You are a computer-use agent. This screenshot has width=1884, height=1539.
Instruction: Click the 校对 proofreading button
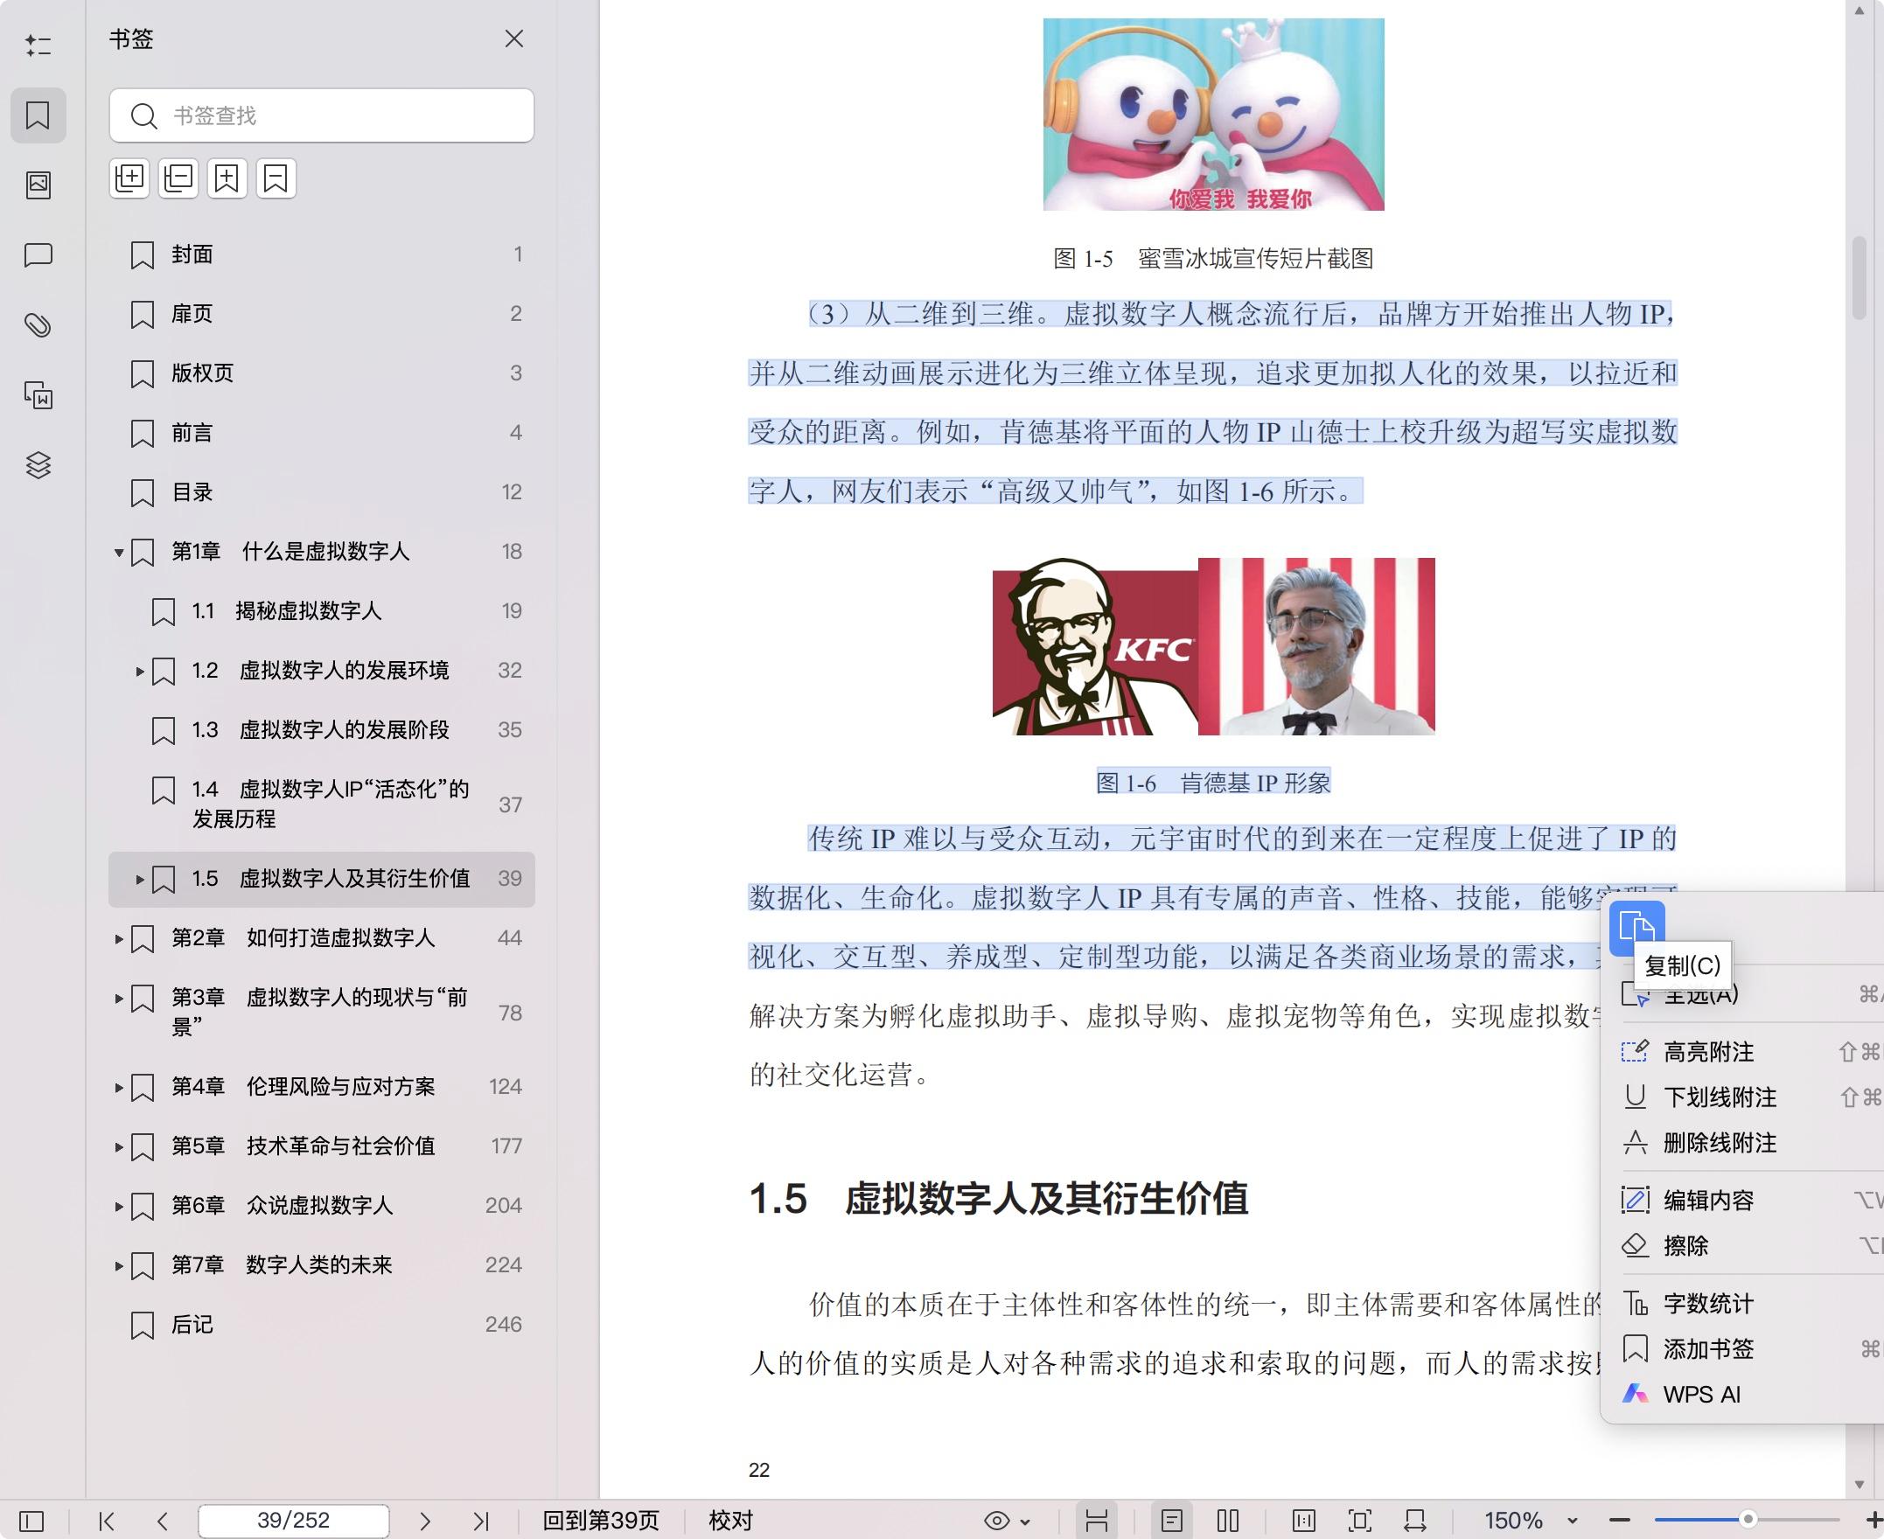[x=730, y=1522]
